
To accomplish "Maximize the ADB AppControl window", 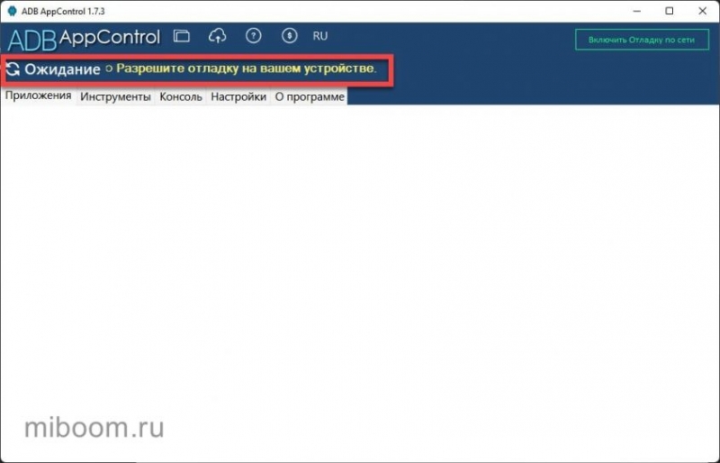I will pos(670,11).
